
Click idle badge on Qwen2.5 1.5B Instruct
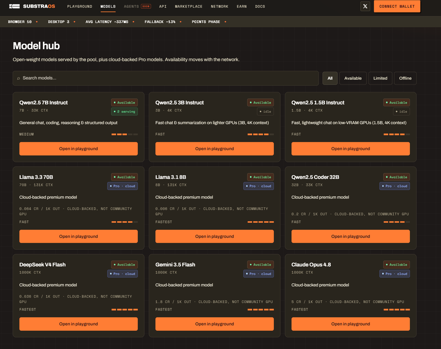point(401,112)
